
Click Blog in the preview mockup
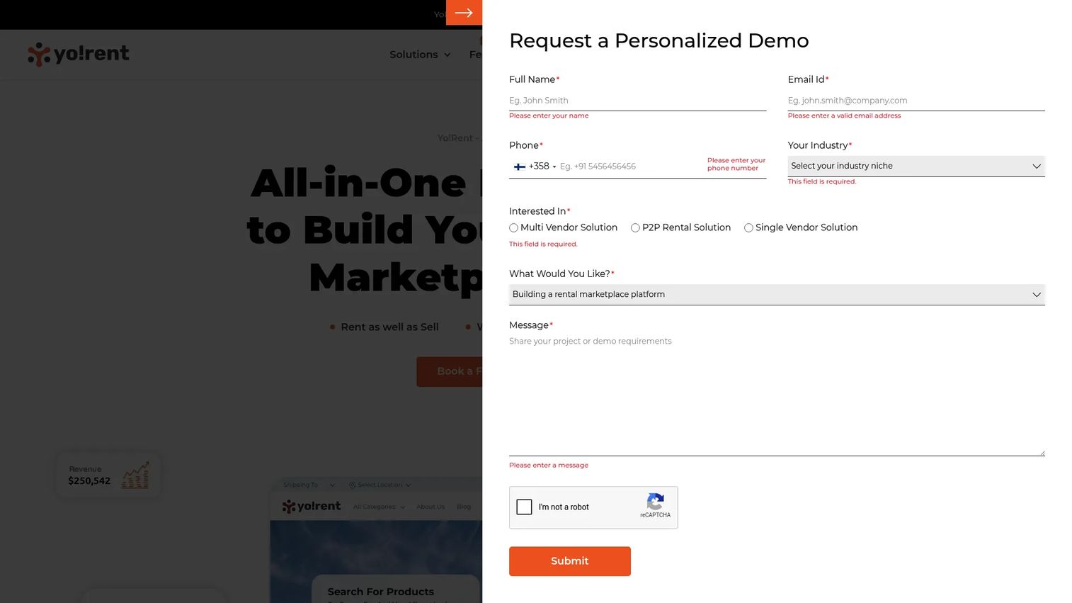[x=464, y=507]
